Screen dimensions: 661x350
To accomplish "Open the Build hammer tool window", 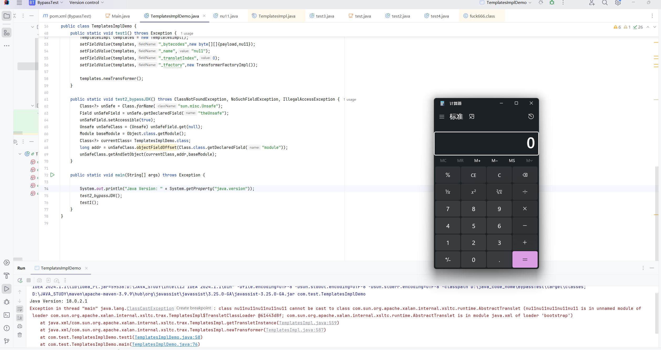I will (7, 276).
